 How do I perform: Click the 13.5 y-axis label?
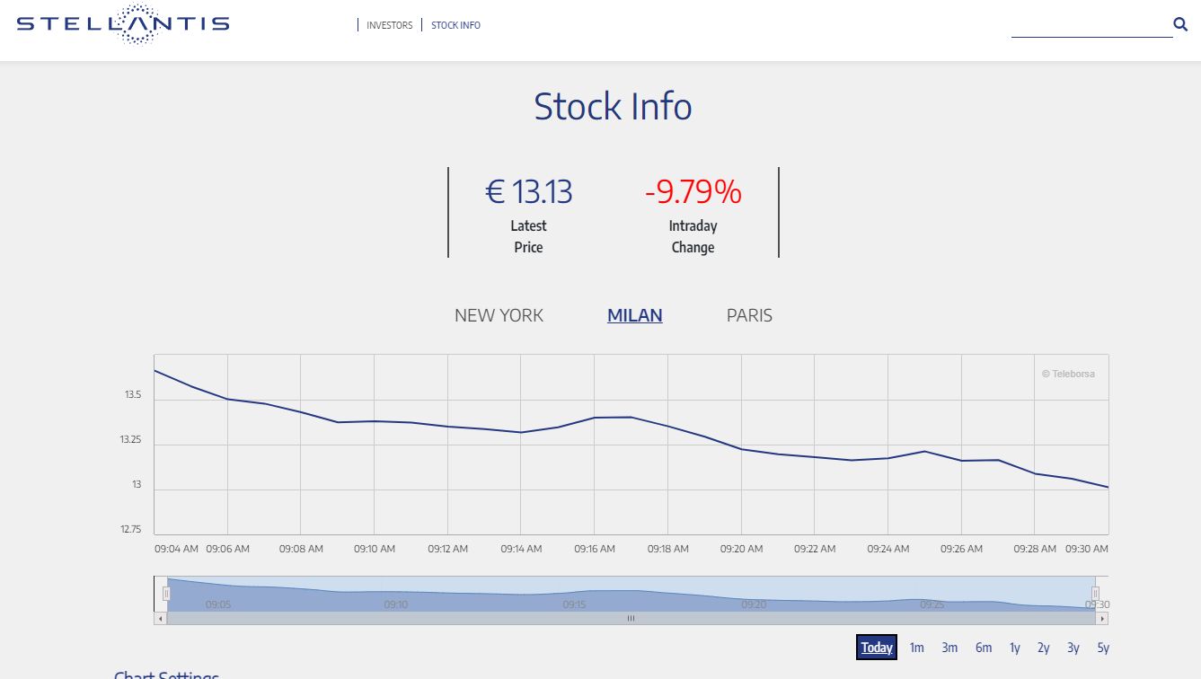[x=133, y=395]
